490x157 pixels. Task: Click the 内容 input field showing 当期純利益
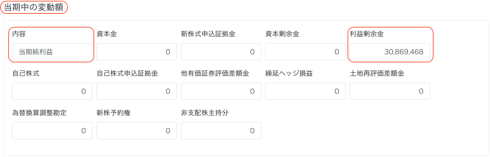(52, 52)
